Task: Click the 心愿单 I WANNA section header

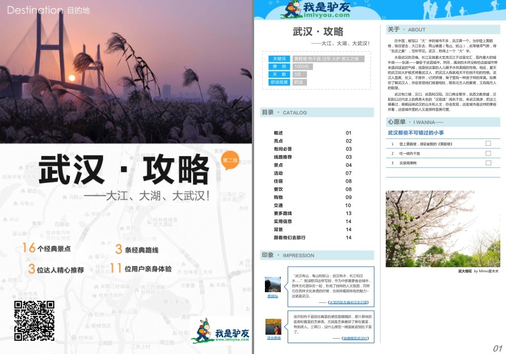Action: [x=442, y=122]
